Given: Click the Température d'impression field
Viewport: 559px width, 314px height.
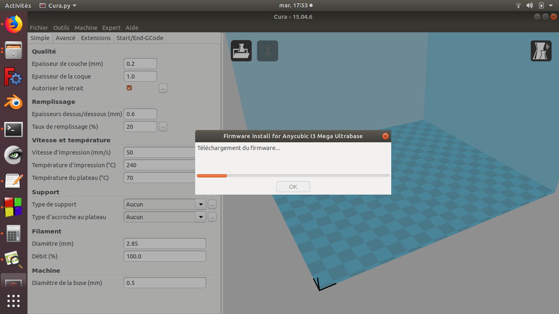Looking at the screenshot, I should tap(160, 165).
